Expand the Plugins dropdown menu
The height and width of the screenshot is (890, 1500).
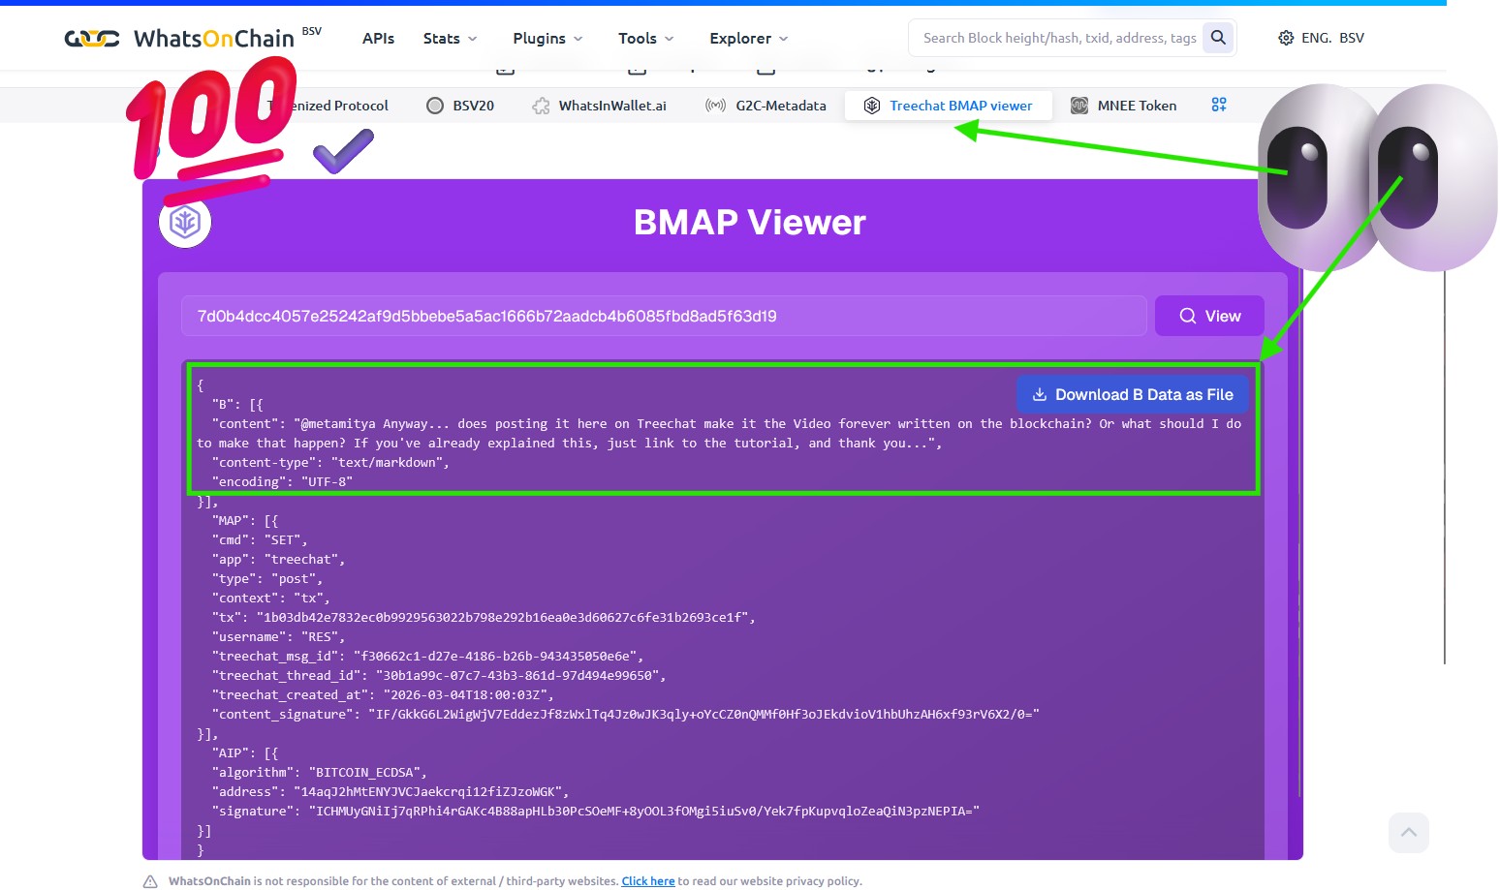pos(548,38)
